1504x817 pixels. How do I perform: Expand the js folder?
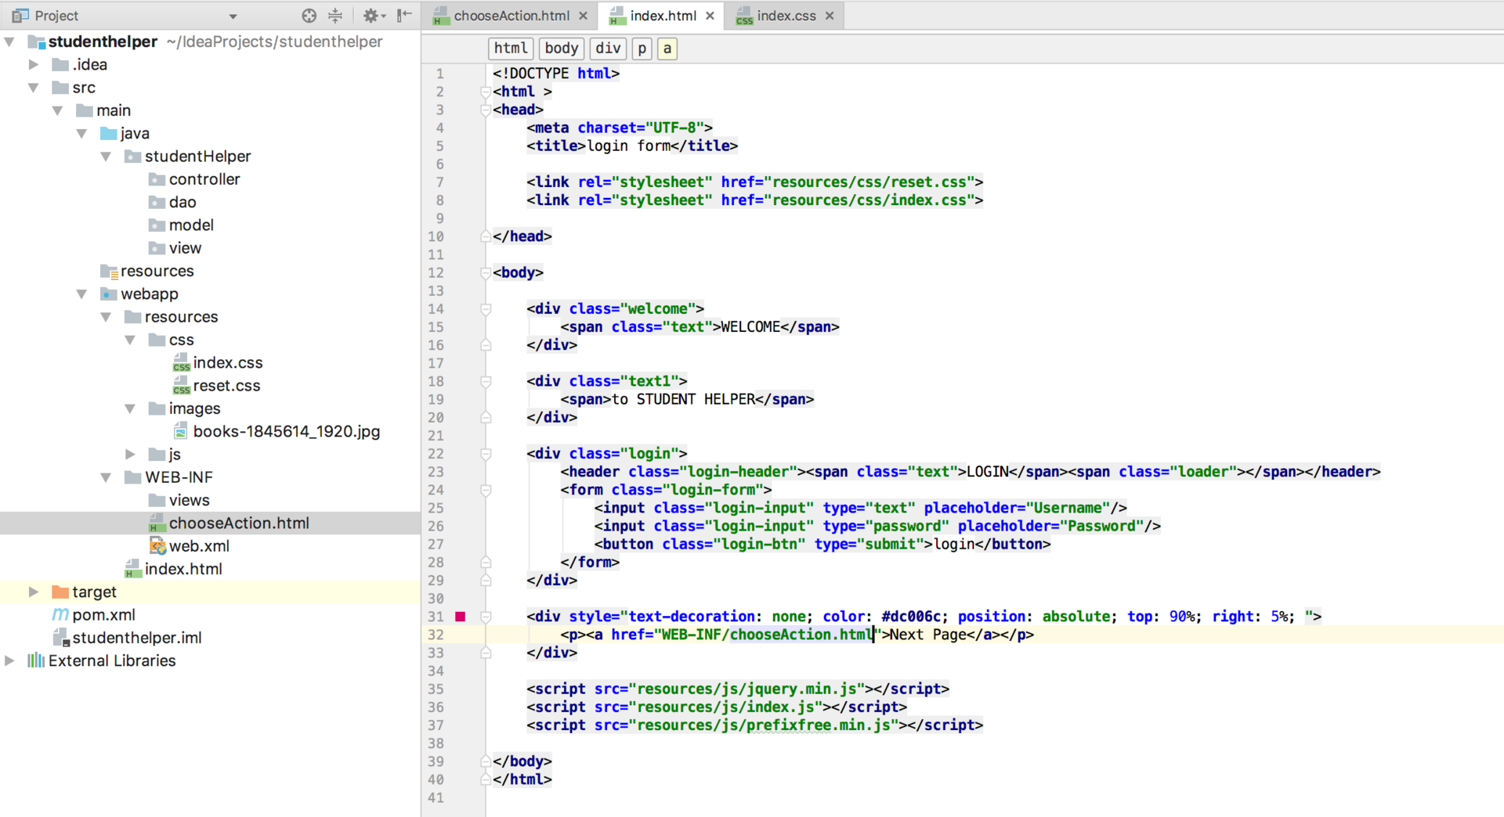pos(131,454)
